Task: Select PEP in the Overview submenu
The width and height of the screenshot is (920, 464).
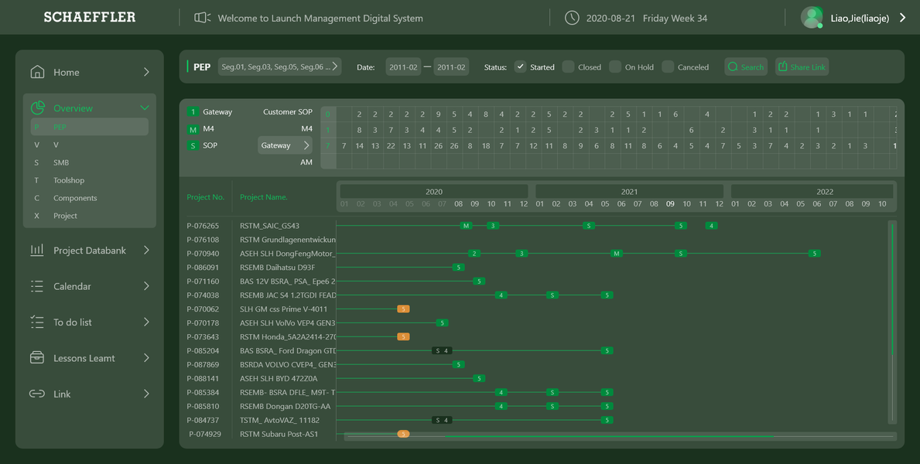Action: tap(89, 127)
